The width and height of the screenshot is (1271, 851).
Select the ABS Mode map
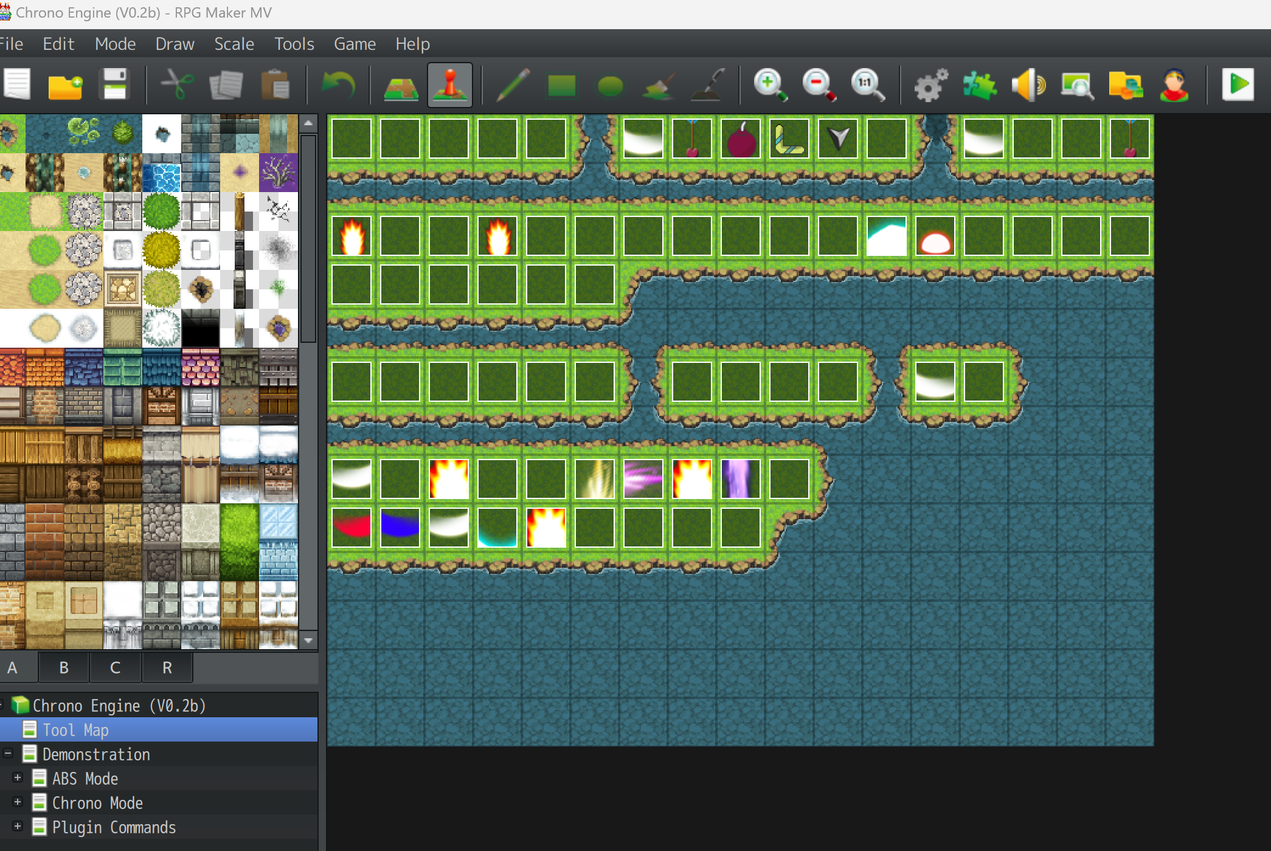coord(85,779)
